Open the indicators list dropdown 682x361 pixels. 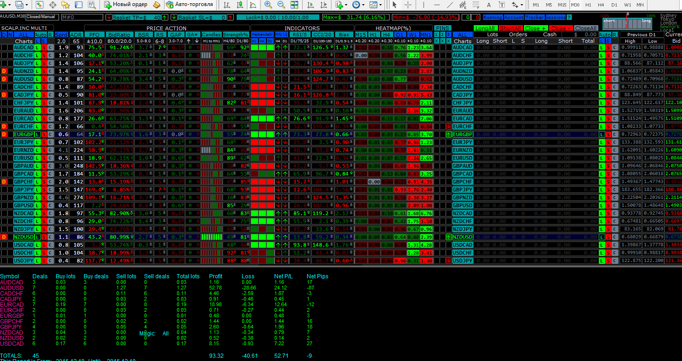click(346, 5)
